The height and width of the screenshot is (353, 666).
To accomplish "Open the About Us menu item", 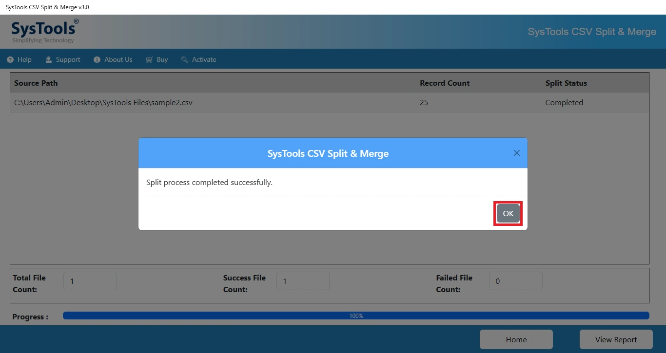I will pos(113,59).
